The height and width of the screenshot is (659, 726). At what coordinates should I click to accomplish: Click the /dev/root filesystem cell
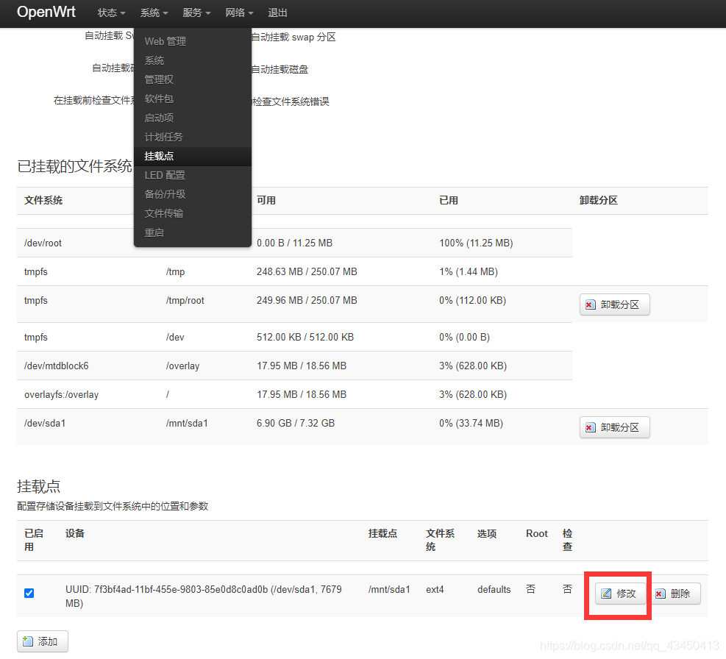pyautogui.click(x=43, y=243)
